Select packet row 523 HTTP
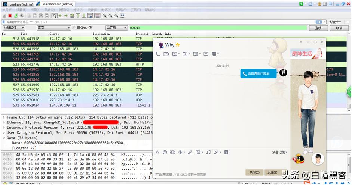The image size is (352, 185). tap(77, 64)
